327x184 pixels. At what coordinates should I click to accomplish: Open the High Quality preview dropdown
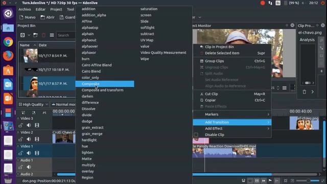33,104
